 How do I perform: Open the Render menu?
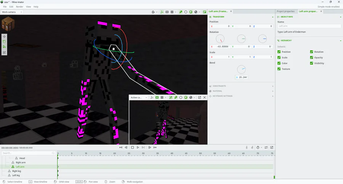(x=19, y=7)
